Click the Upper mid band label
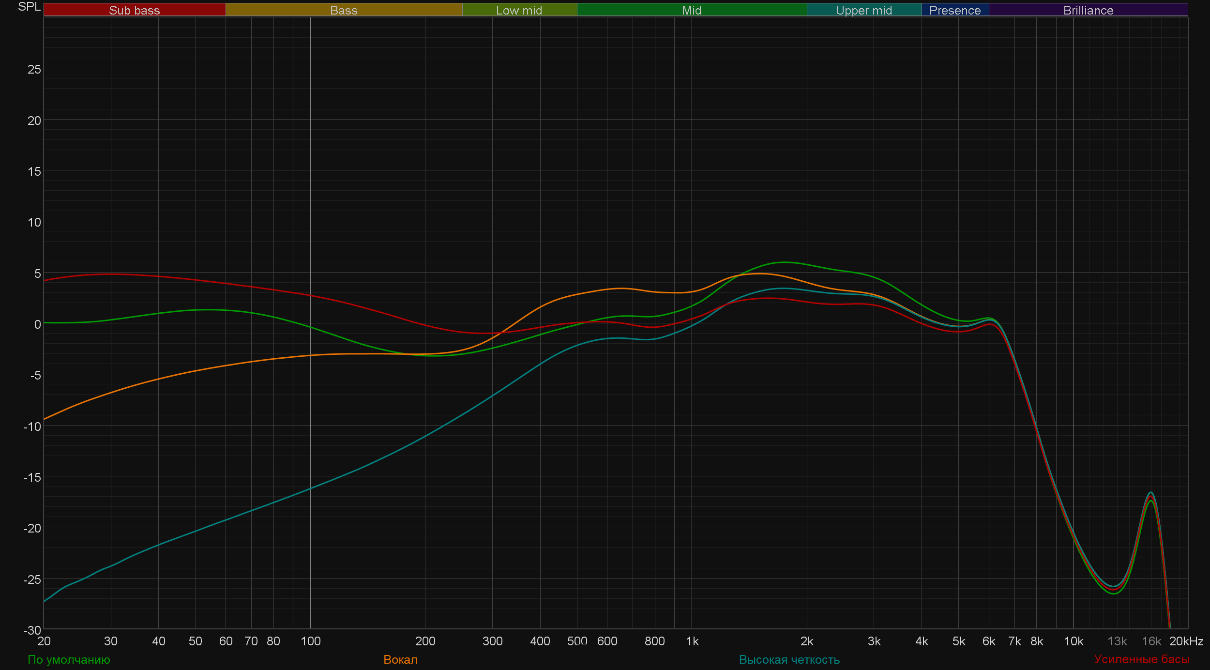 point(864,10)
